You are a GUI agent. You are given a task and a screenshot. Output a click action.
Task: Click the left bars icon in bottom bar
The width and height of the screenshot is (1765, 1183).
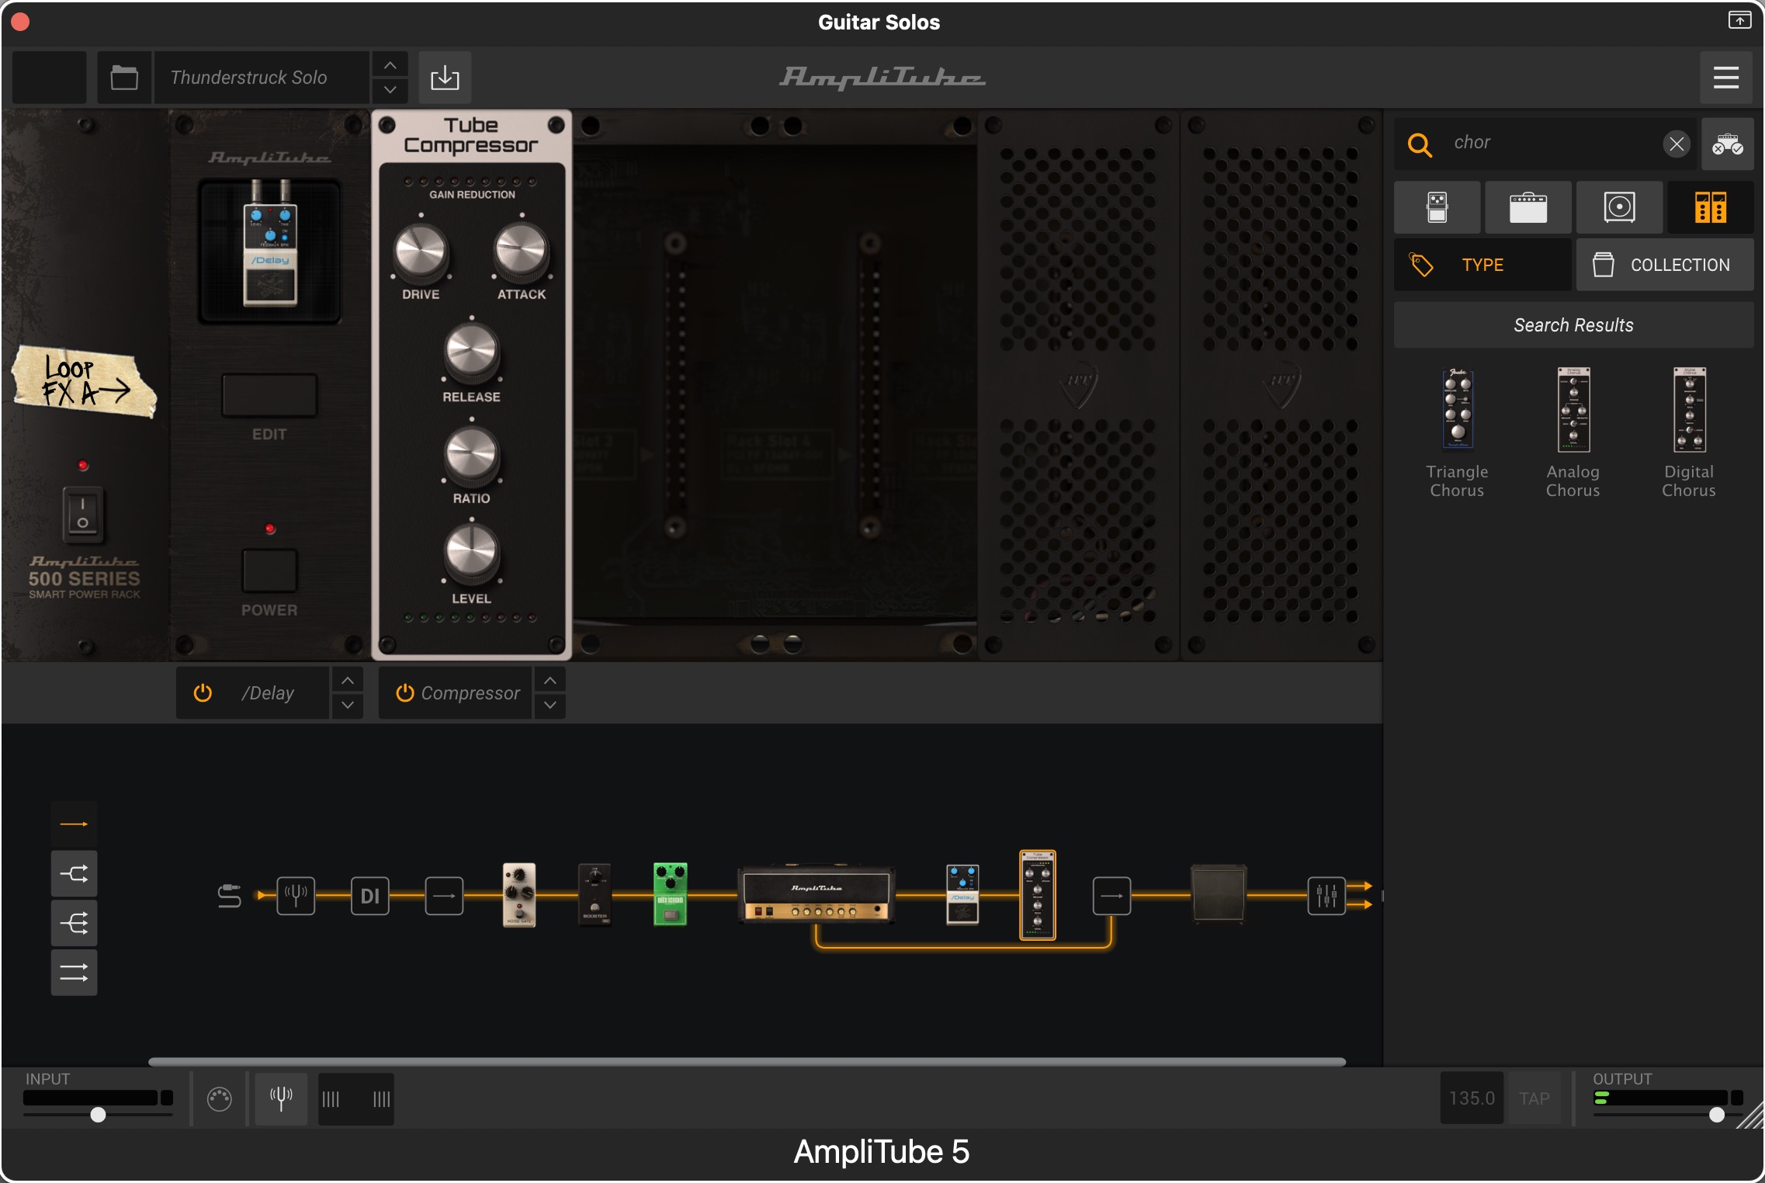[331, 1099]
